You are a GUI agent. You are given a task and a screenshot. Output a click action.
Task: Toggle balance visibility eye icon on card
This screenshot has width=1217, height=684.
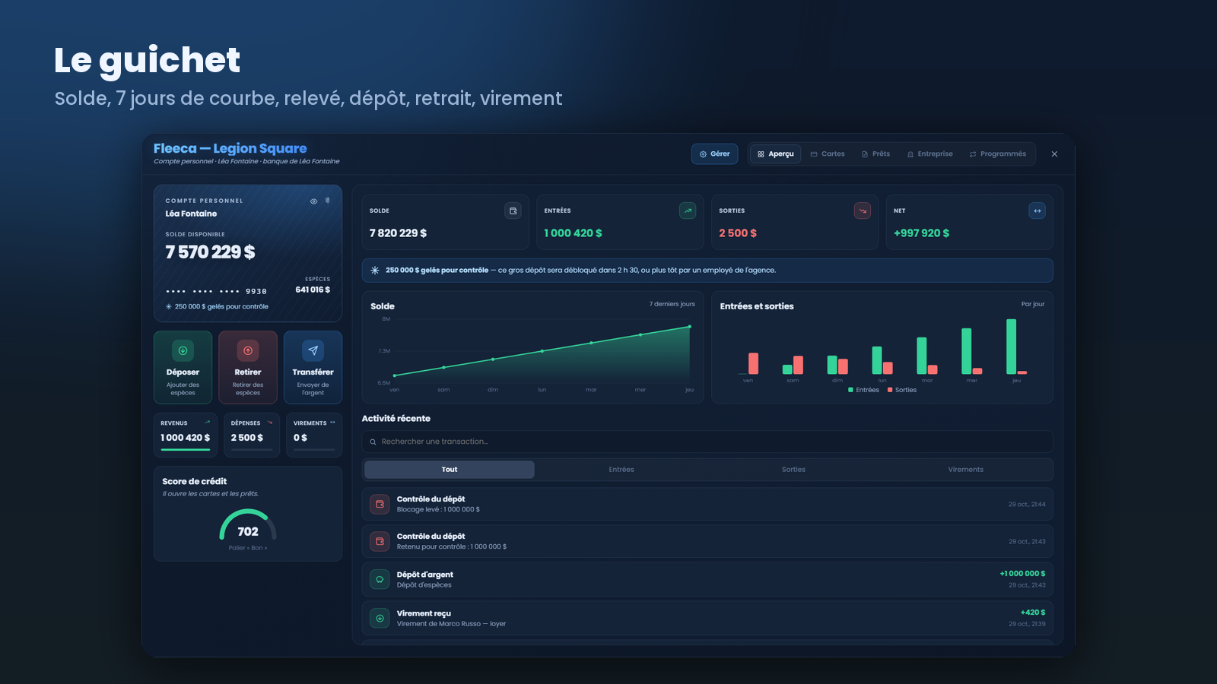click(313, 201)
